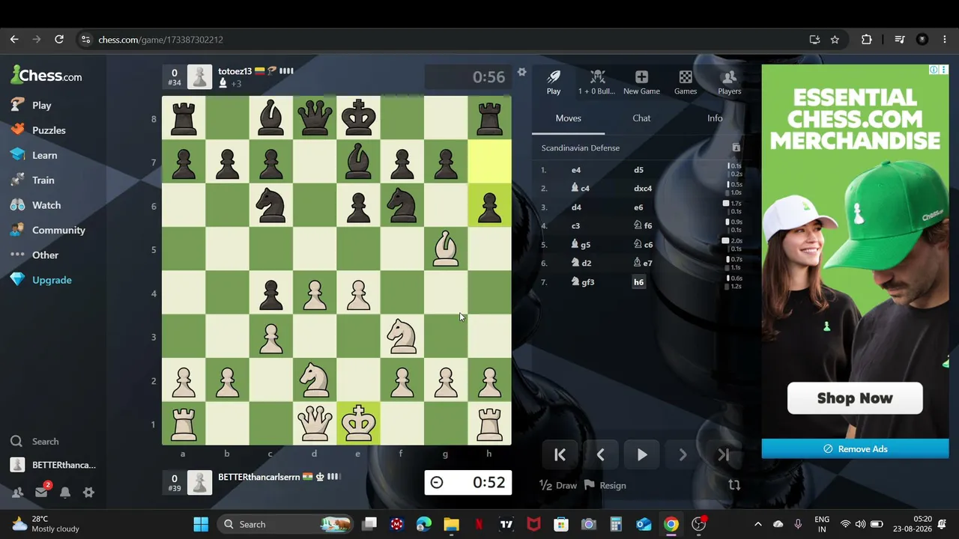Open File Explorer from the taskbar
Screen dimensions: 959x539
pyautogui.click(x=451, y=524)
